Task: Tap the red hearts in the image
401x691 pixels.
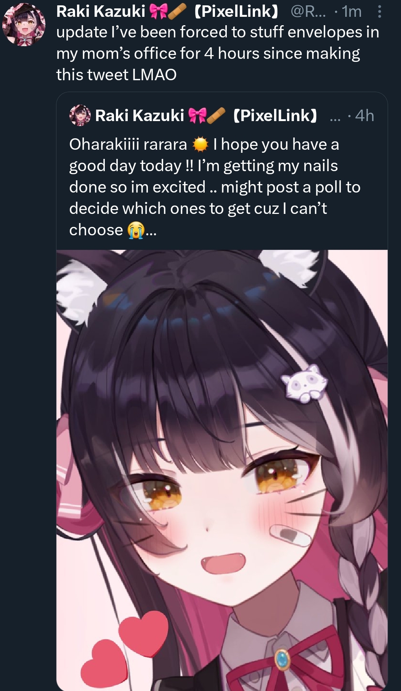Action: click(x=124, y=649)
